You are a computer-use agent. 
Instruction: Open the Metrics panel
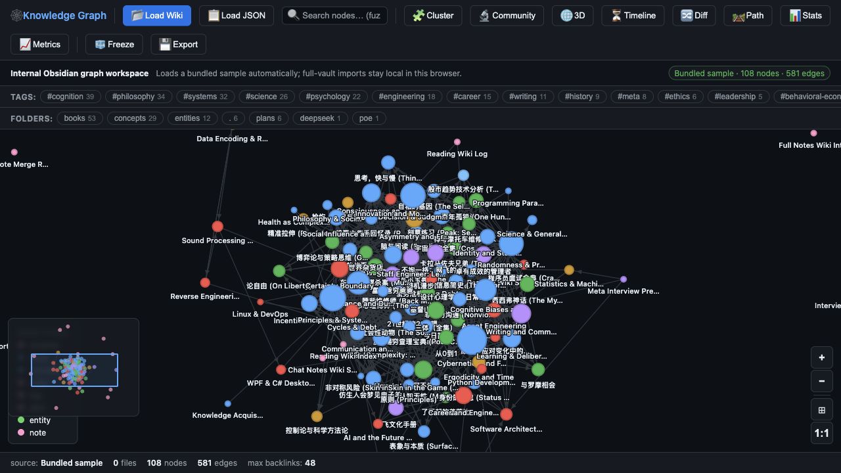click(40, 44)
